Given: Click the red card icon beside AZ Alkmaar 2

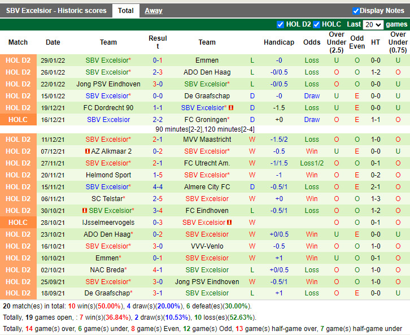Looking at the screenshot, I should click(x=88, y=151).
